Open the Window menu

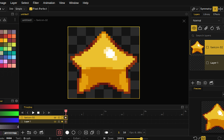[74, 3]
